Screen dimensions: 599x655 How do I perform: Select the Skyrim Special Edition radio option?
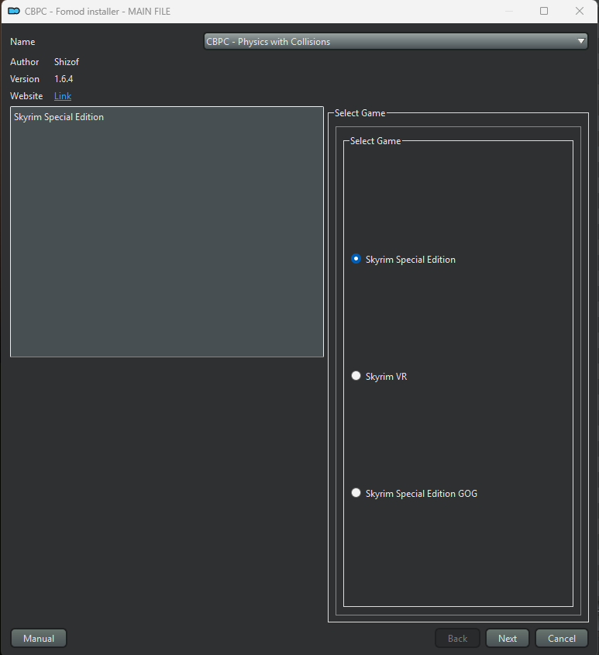pos(404,260)
